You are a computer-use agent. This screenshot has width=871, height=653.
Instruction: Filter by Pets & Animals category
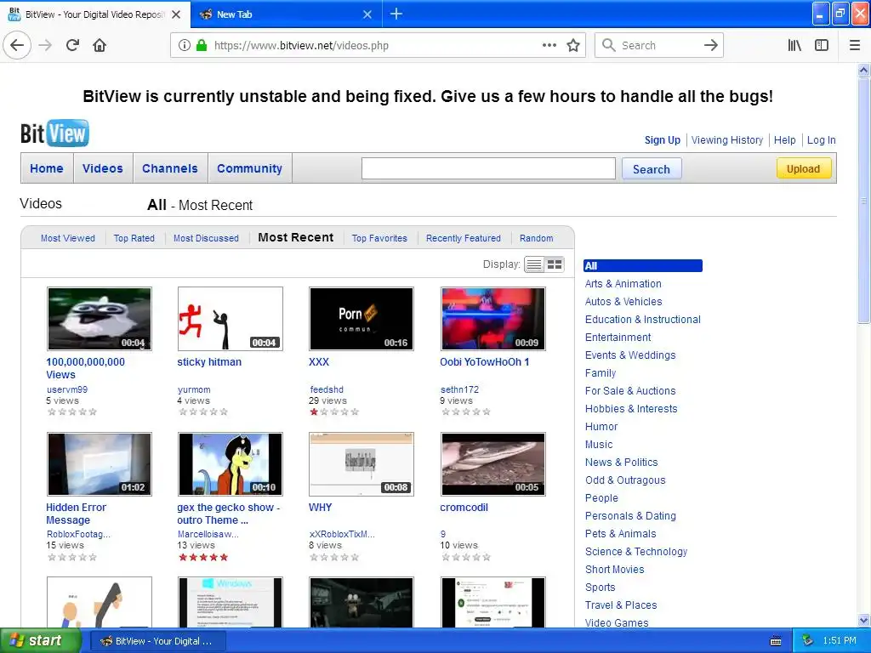(x=620, y=534)
